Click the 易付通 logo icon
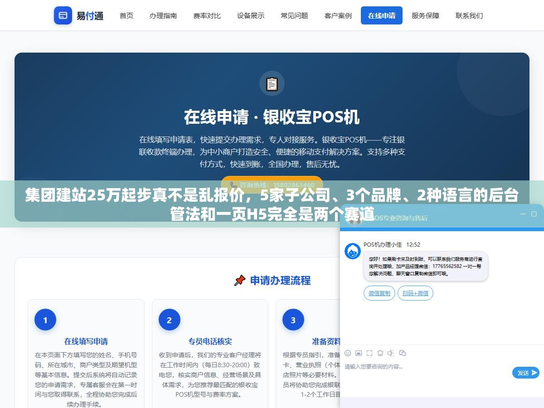The image size is (544, 408). pyautogui.click(x=63, y=15)
